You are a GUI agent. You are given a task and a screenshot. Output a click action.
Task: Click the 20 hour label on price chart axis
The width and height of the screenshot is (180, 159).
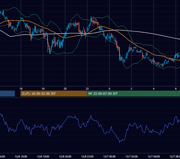click(65, 89)
